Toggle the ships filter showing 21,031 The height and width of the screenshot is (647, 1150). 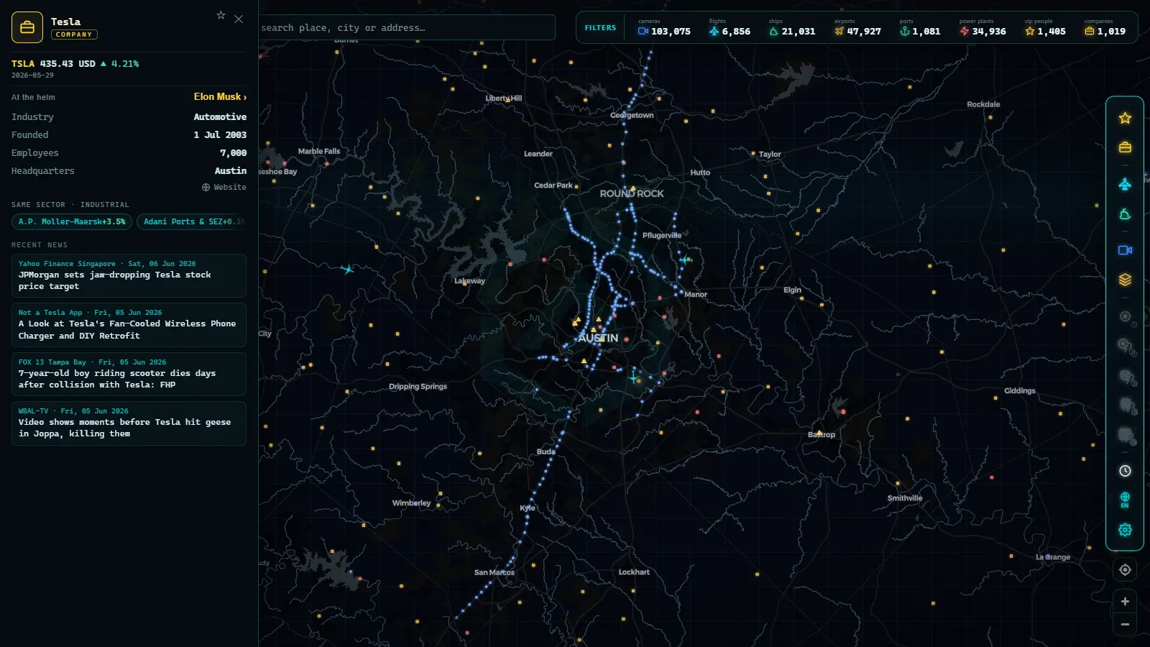792,28
